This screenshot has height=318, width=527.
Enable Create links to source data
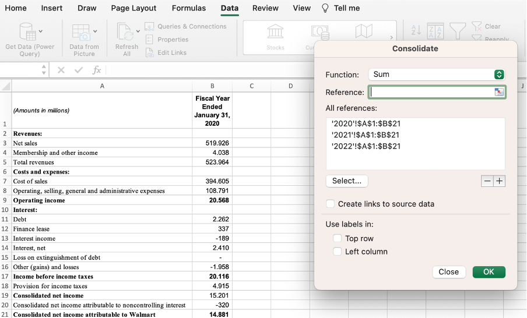[x=331, y=204]
